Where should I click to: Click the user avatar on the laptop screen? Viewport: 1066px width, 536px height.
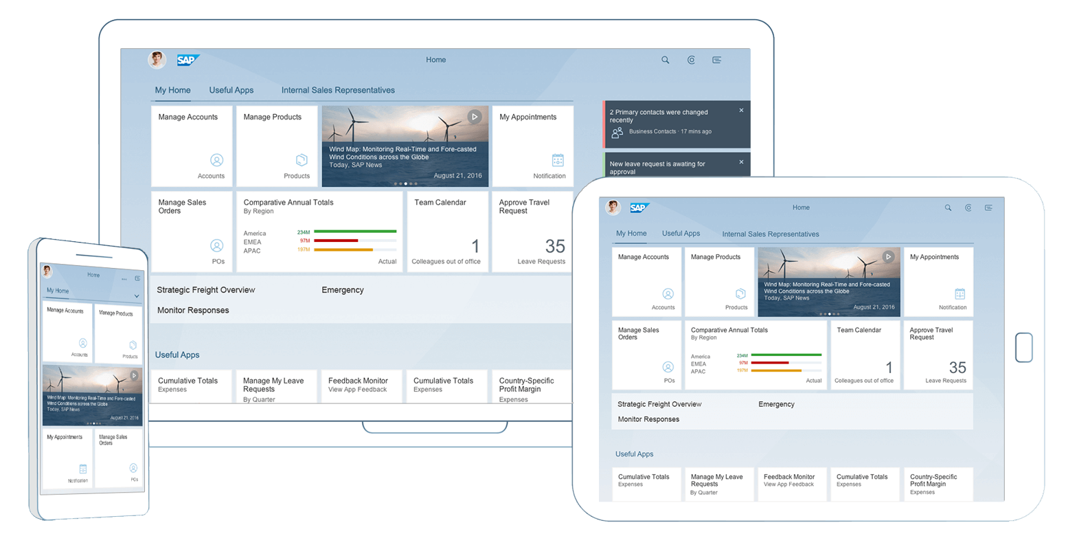click(157, 60)
